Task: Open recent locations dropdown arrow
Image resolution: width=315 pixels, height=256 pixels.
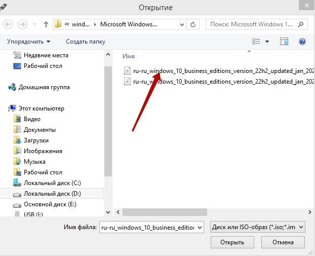Action: (34, 24)
